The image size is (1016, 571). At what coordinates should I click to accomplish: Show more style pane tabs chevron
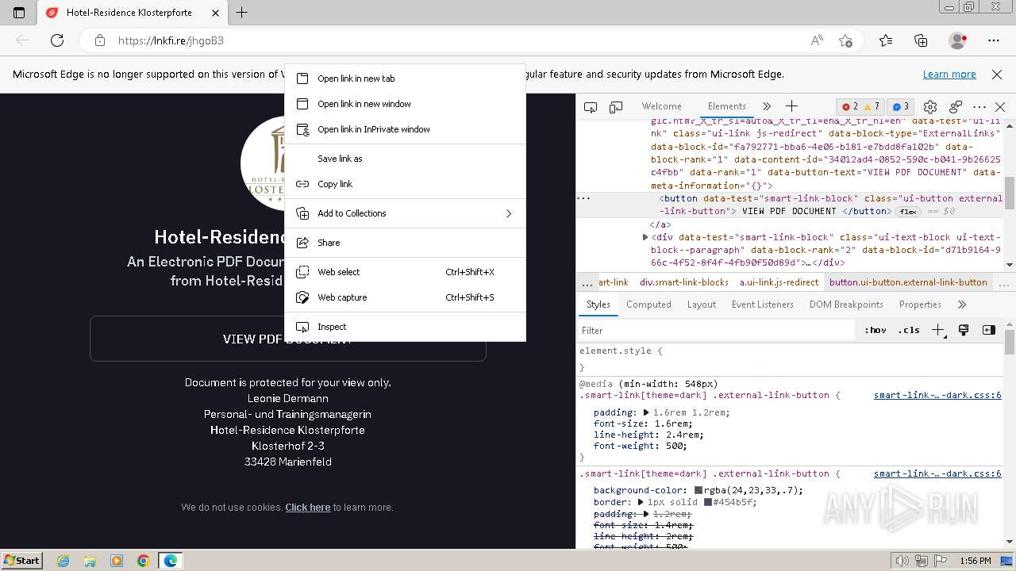coord(962,305)
